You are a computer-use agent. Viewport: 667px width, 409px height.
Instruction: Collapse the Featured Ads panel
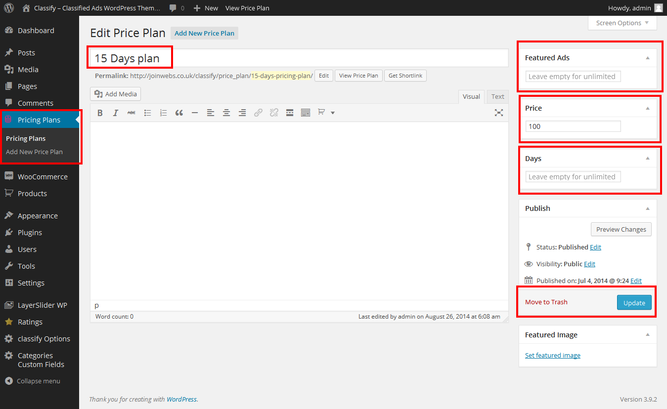648,58
